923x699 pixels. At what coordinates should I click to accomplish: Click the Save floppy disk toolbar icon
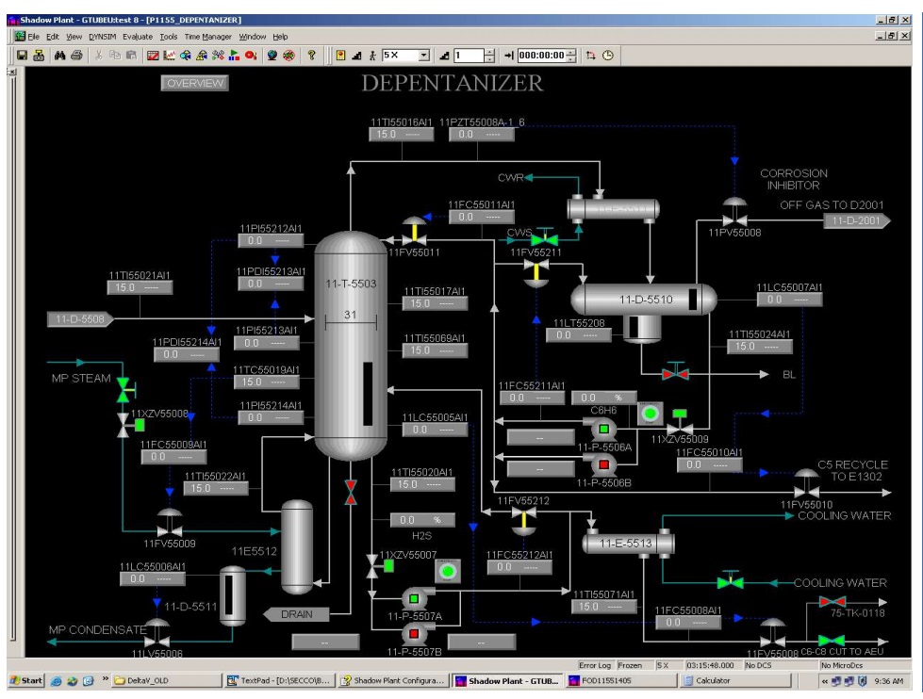click(22, 56)
